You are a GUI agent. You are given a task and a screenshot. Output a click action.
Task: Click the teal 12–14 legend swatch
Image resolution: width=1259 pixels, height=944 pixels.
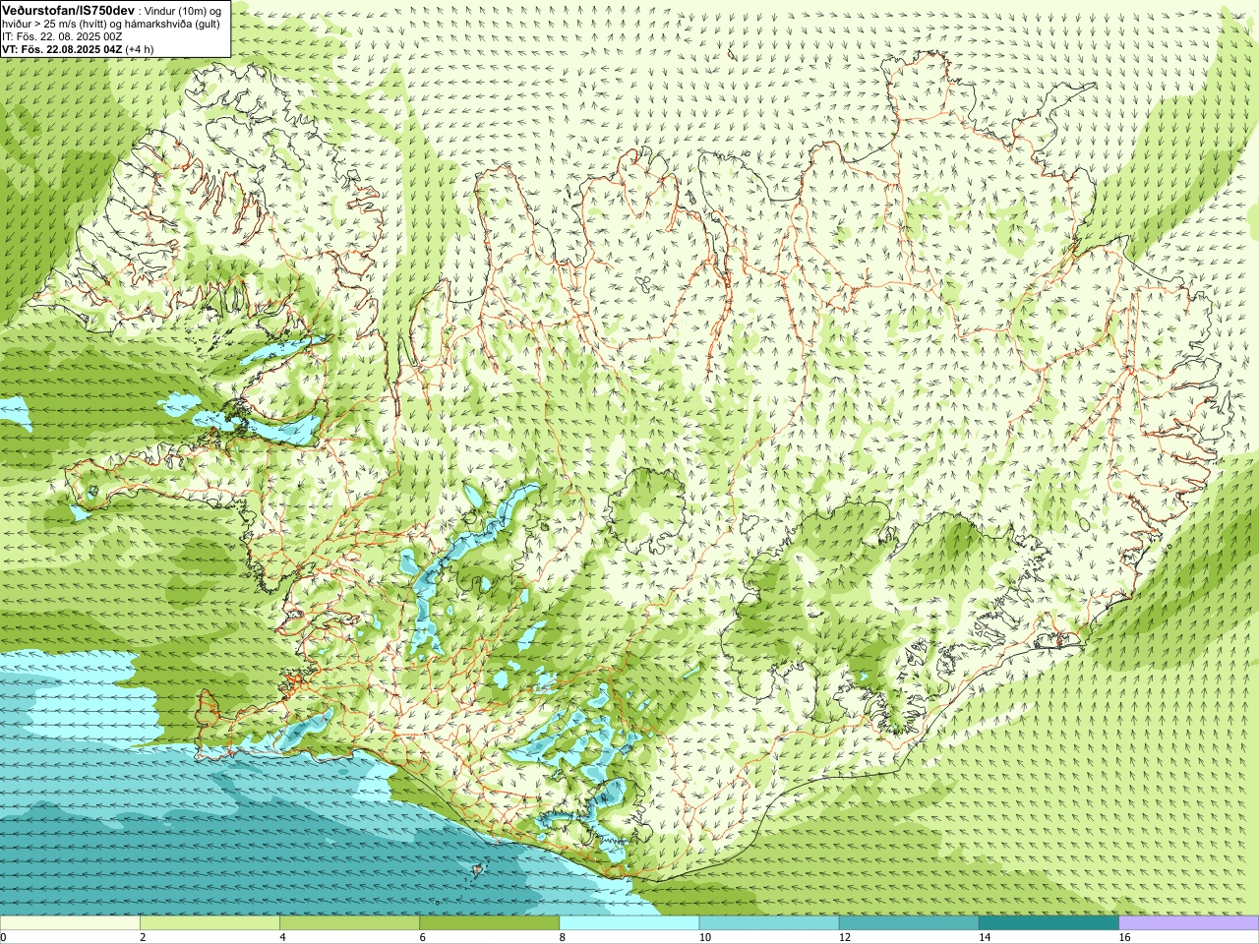[909, 923]
